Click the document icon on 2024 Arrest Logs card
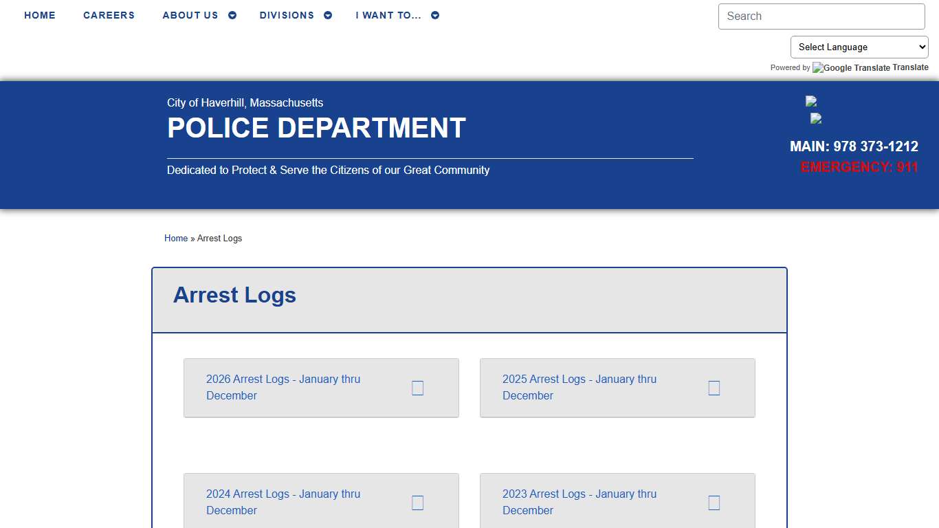The image size is (939, 528). coord(417,503)
